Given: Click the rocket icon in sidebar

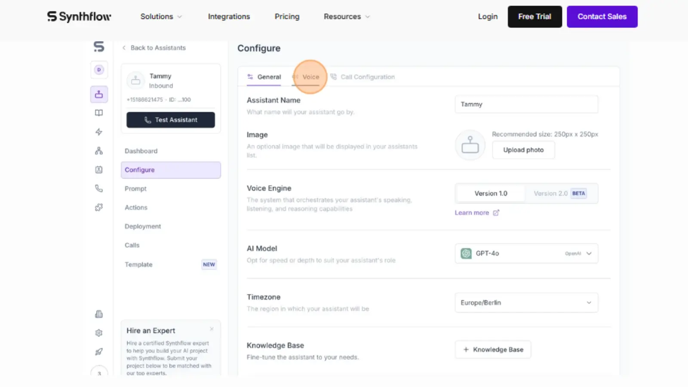Looking at the screenshot, I should coord(99,352).
